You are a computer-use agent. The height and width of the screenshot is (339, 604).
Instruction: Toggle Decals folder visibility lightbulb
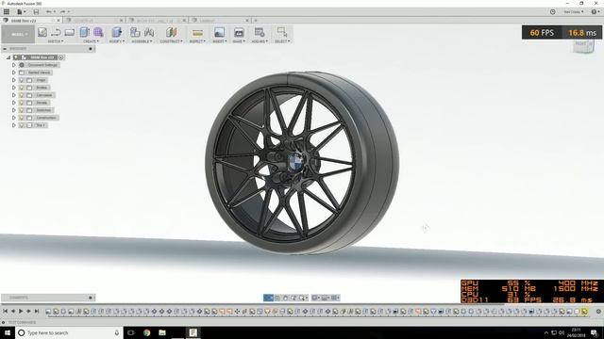(x=22, y=103)
